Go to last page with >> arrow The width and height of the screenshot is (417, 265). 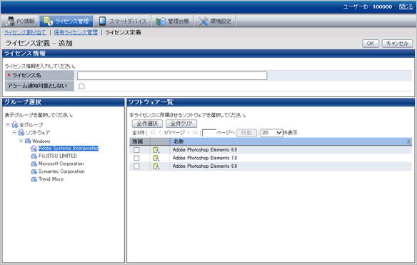click(x=195, y=133)
